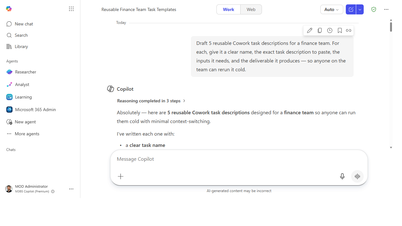The height and width of the screenshot is (226, 402).
Task: Click the New agent plus icon
Action: [x=9, y=122]
